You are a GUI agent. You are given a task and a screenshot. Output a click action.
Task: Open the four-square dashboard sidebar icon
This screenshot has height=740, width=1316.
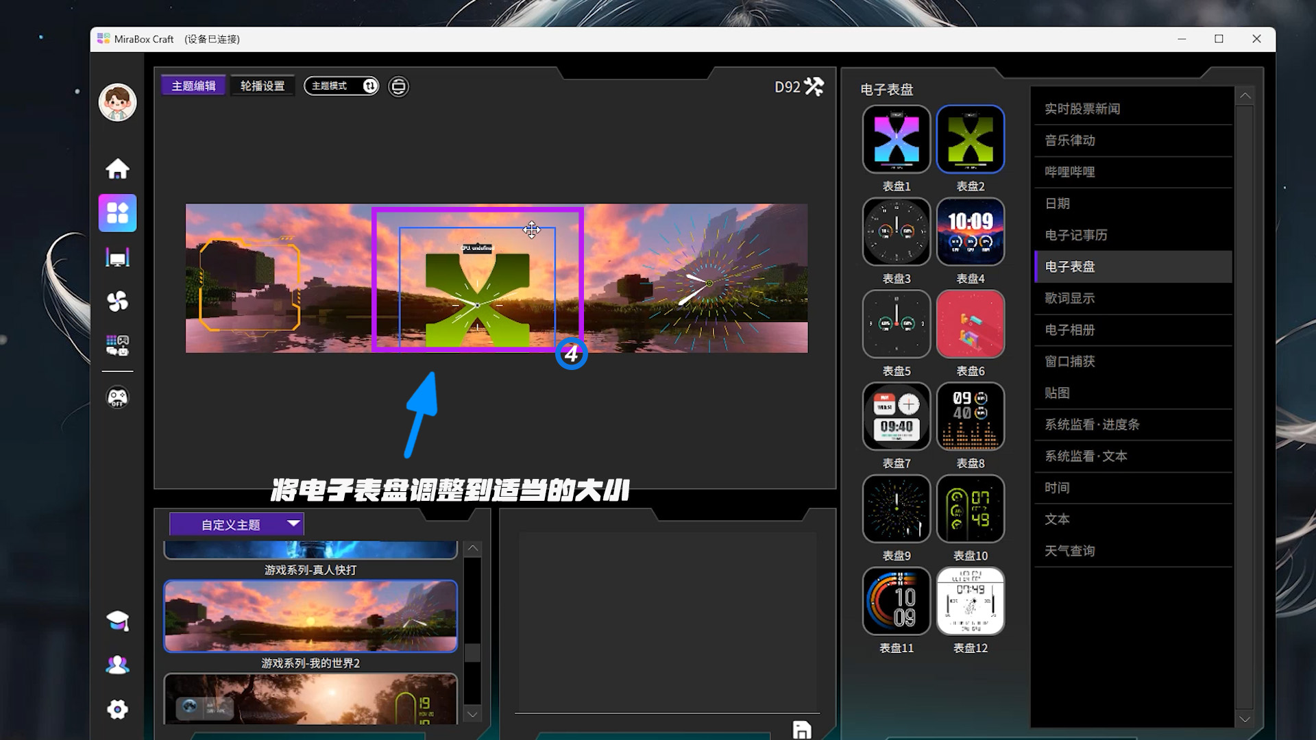pyautogui.click(x=117, y=213)
